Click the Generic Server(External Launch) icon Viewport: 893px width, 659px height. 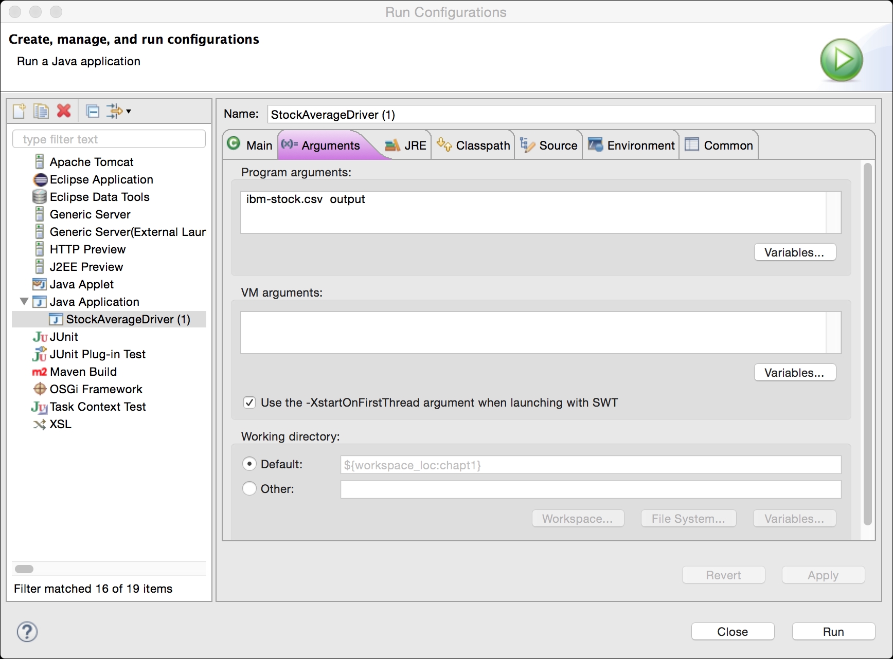(x=40, y=232)
